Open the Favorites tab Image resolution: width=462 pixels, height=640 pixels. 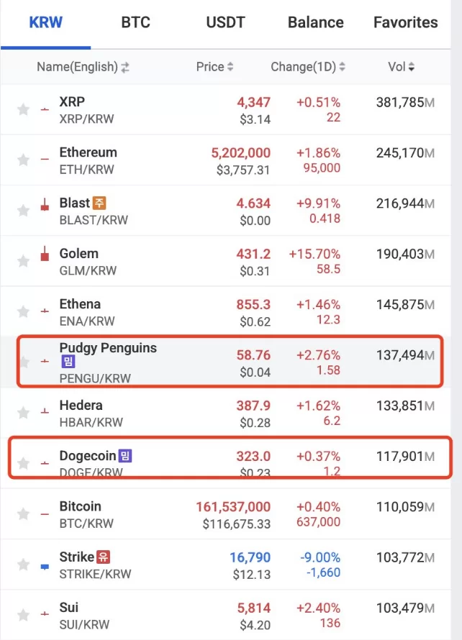tap(405, 22)
